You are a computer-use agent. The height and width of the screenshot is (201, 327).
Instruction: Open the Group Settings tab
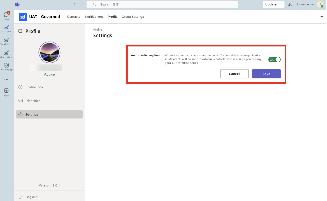coord(133,17)
